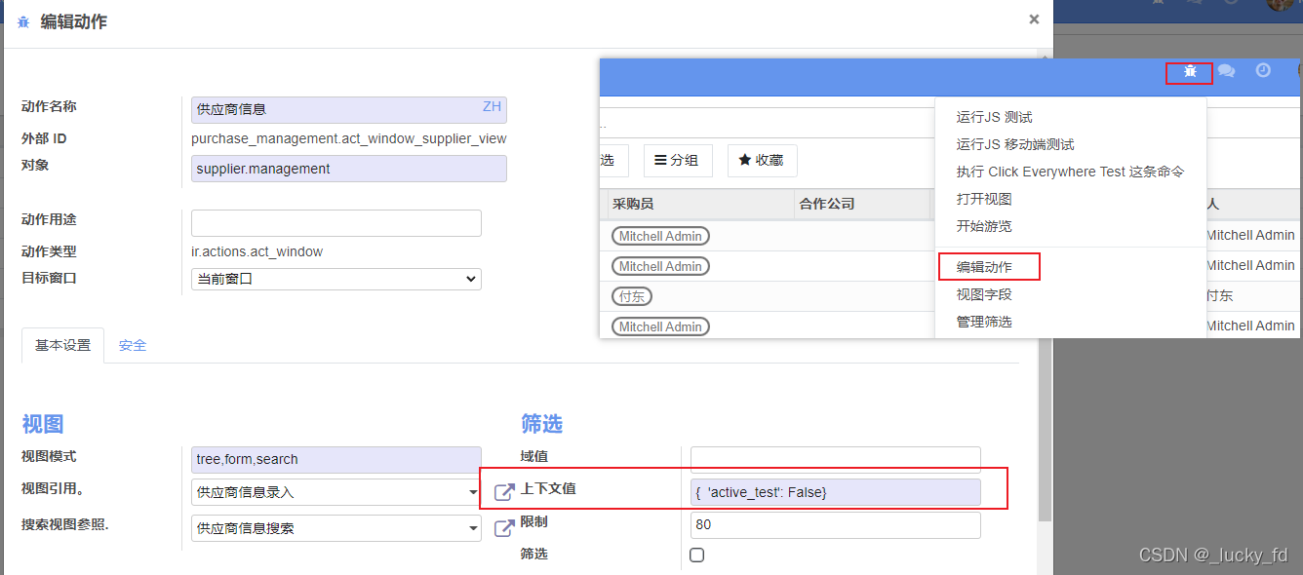Click the external link icon beside 上下文值
1303x575 pixels.
click(x=504, y=492)
